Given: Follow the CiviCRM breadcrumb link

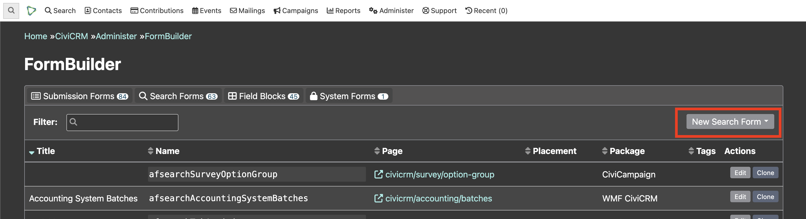Looking at the screenshot, I should tap(71, 36).
